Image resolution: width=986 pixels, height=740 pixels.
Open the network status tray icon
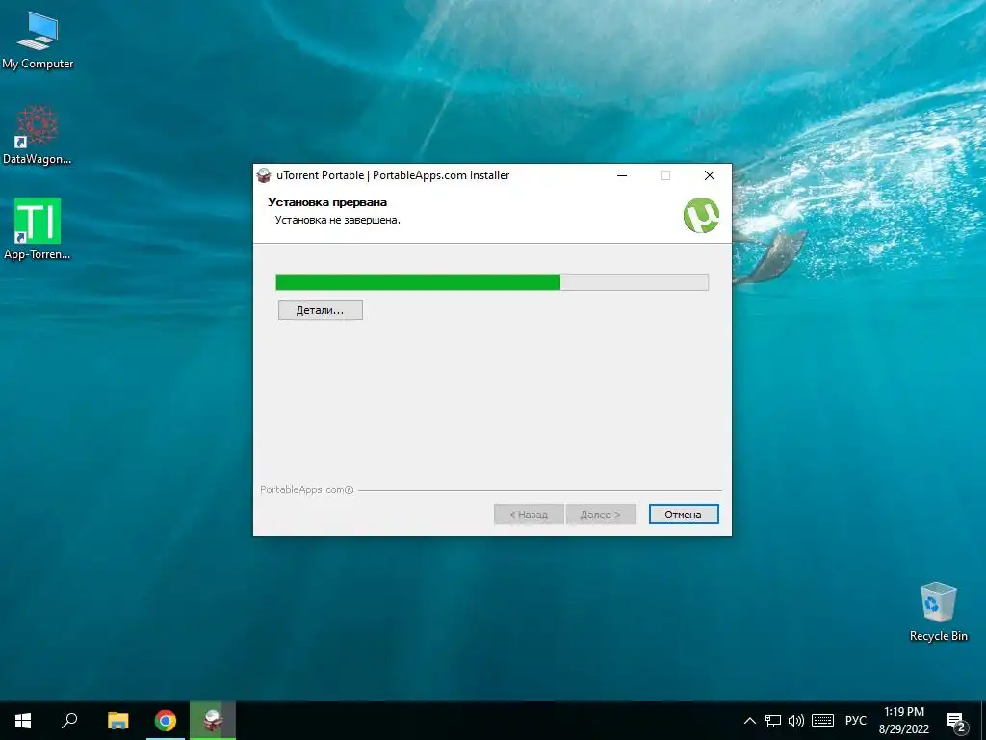pos(773,721)
